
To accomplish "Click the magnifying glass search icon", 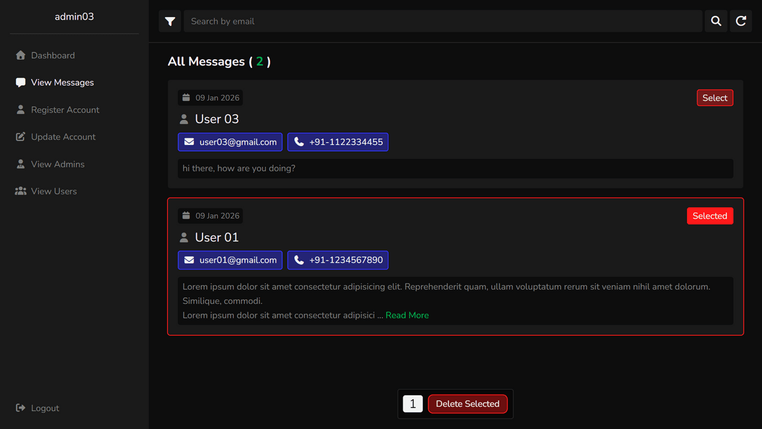I will click(x=716, y=22).
